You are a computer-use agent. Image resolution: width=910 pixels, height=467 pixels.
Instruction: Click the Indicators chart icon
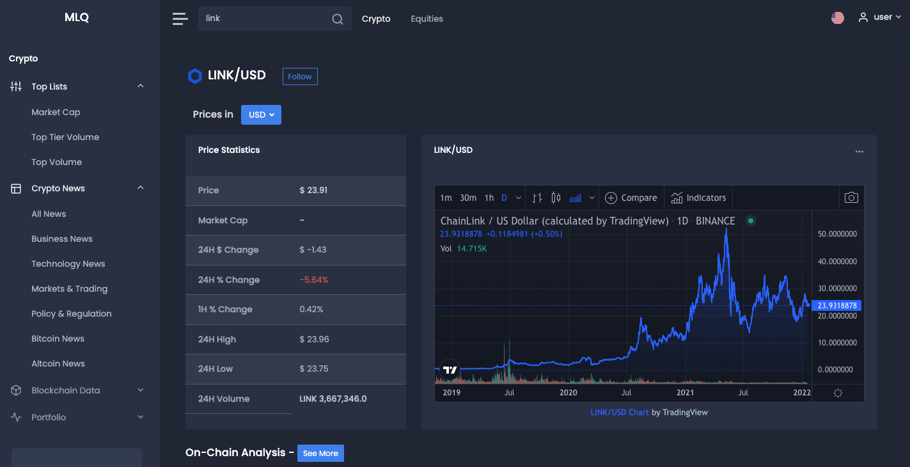(677, 198)
